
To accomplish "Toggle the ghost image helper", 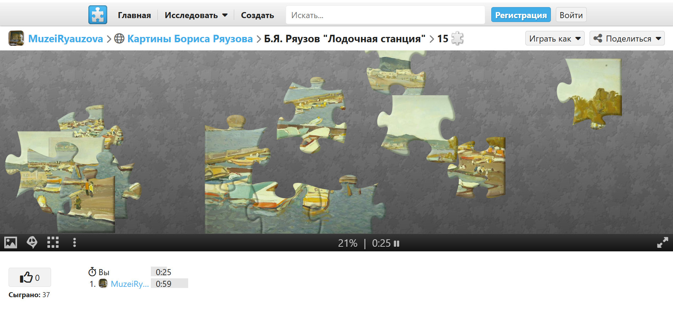I will point(32,243).
